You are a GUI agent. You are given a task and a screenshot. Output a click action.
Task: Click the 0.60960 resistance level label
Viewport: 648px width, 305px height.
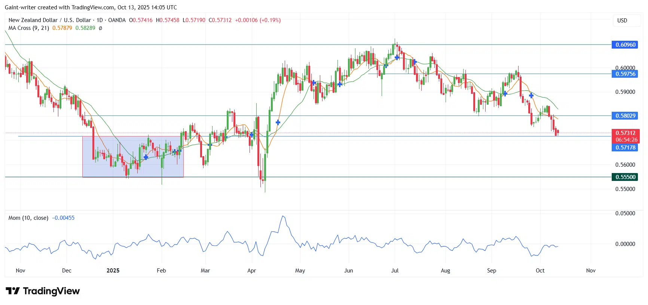tap(625, 45)
